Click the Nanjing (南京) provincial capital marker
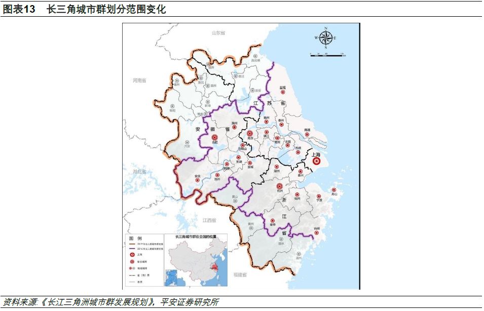Viewport: 484px width, 311px height. coord(249,133)
